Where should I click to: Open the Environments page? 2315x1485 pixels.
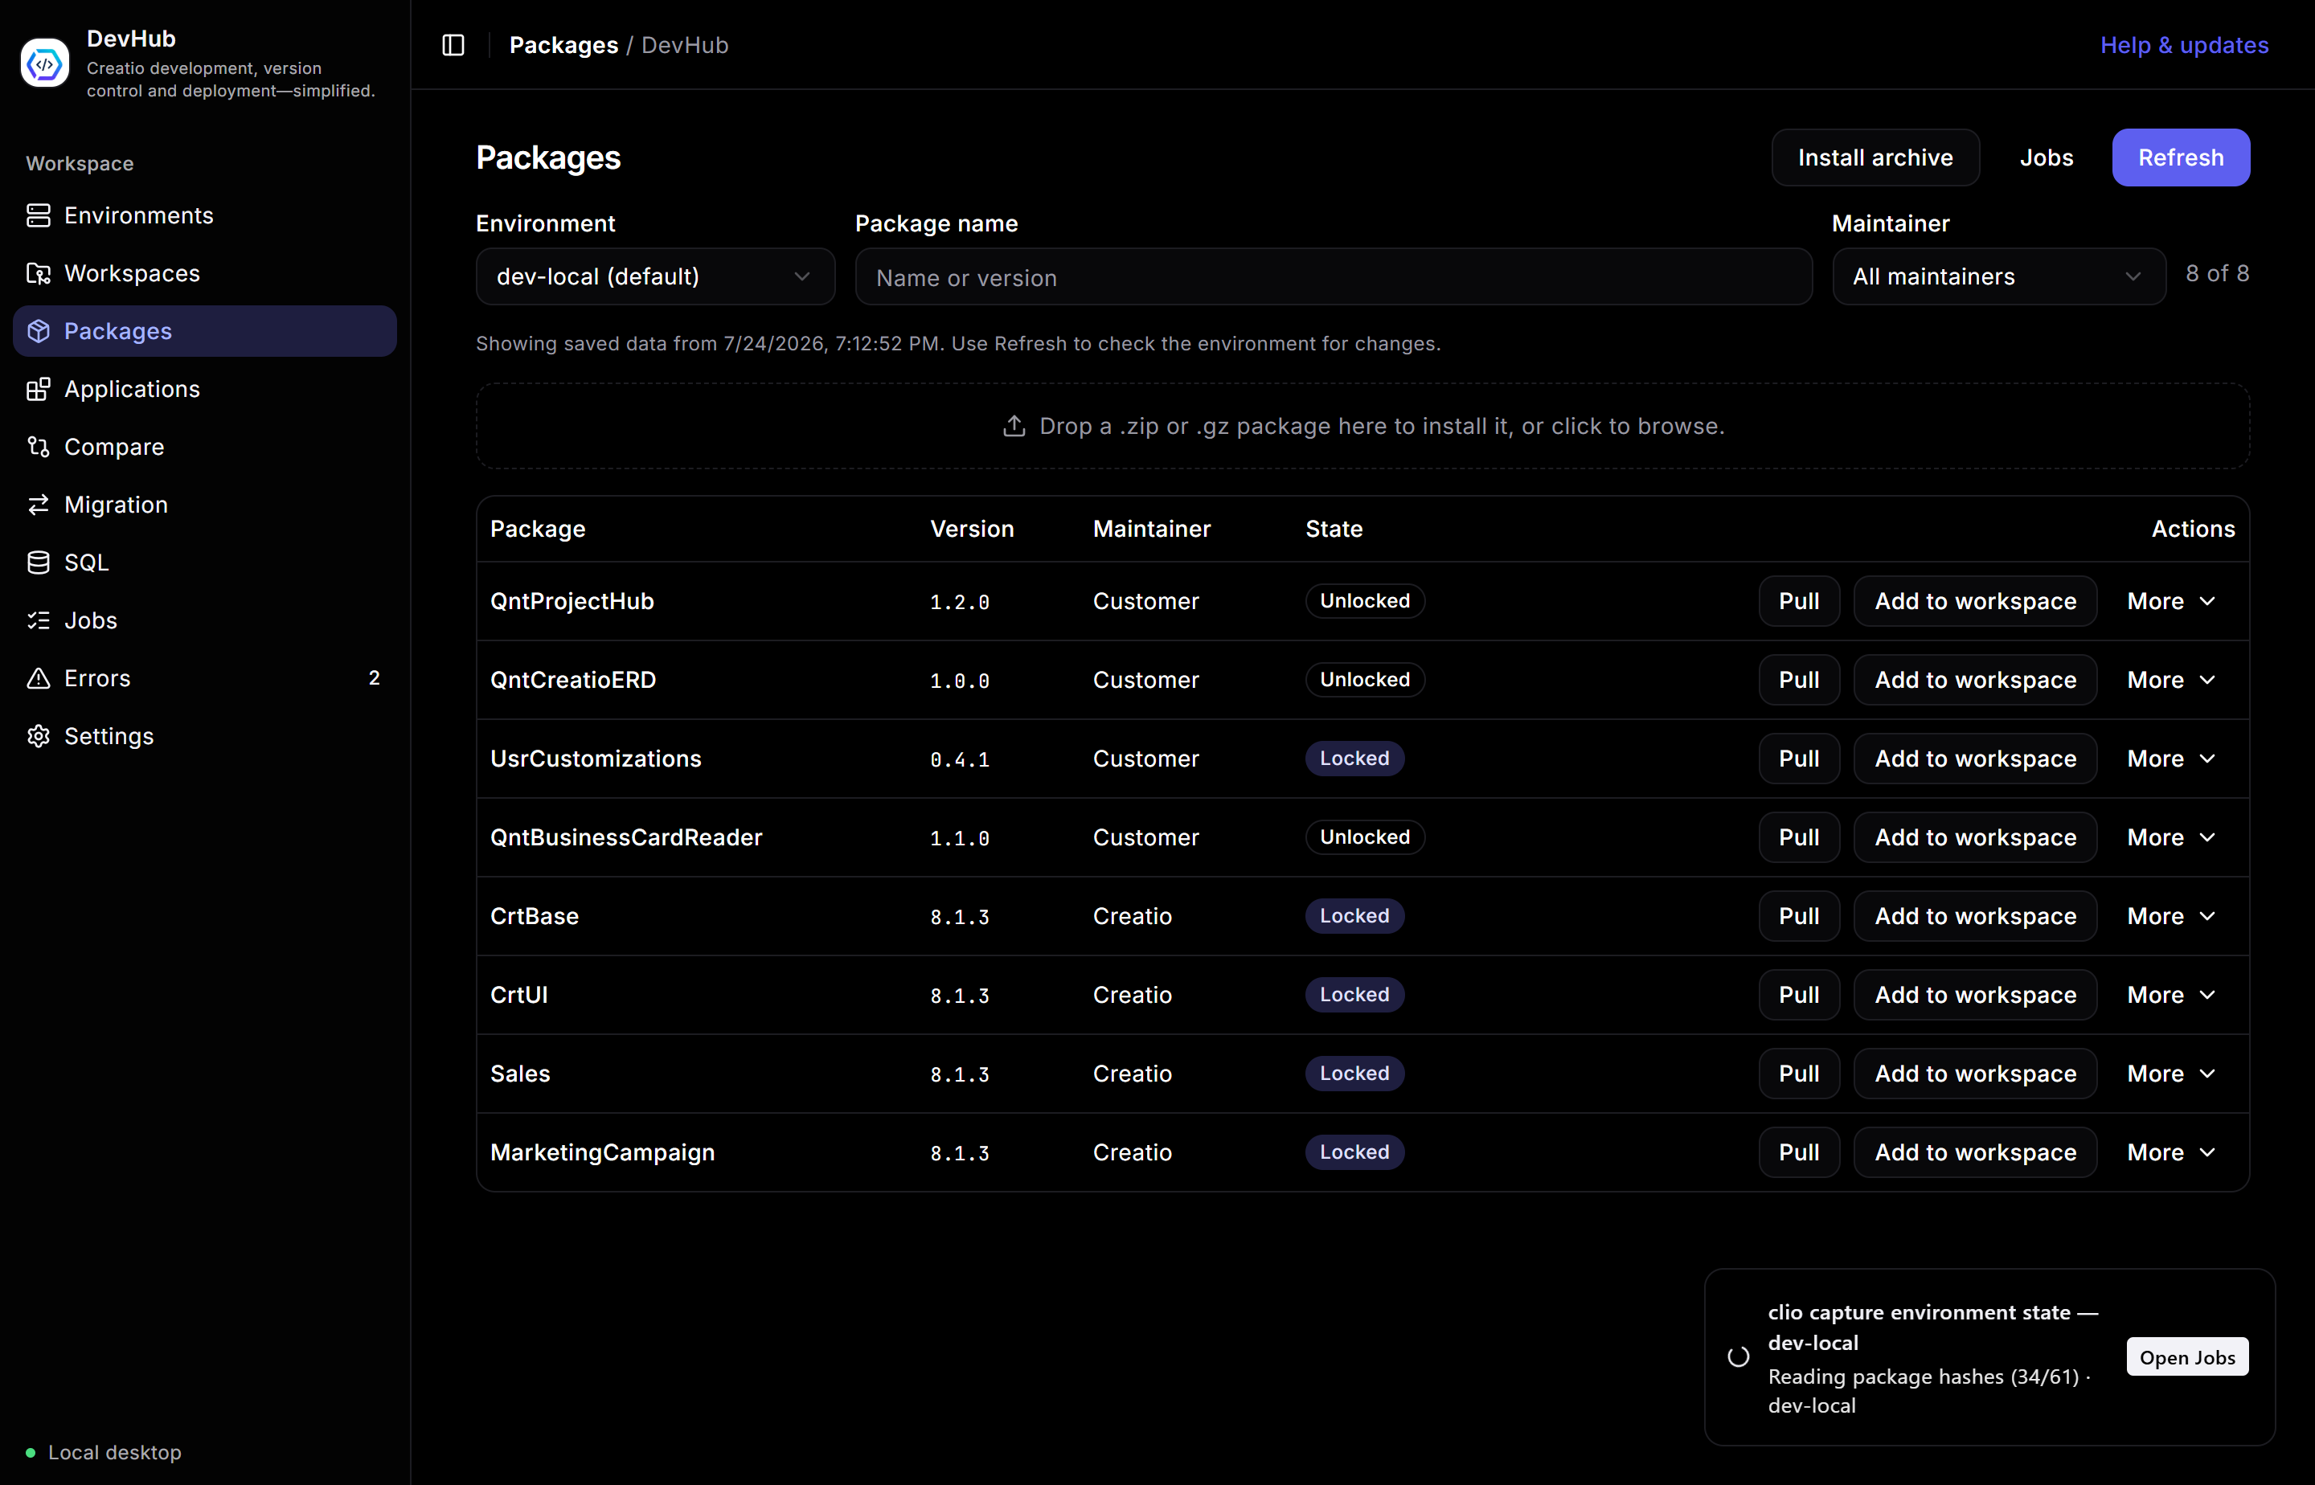point(204,215)
